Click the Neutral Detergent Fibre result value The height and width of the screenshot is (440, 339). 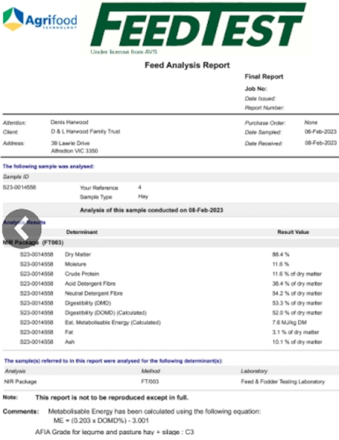click(x=297, y=293)
